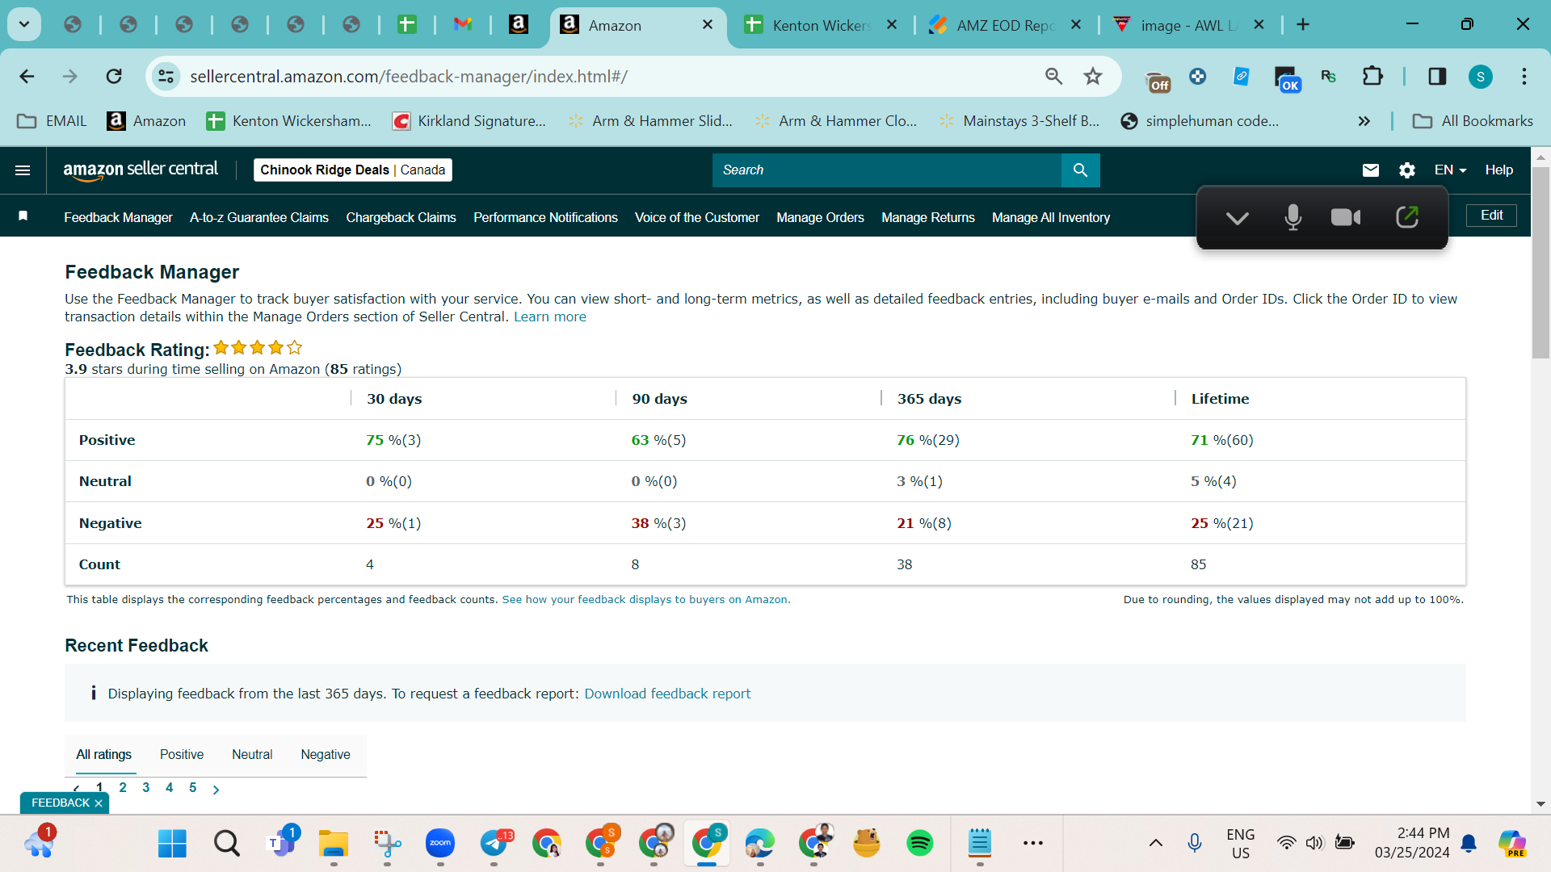Open Windows notifications bell
The width and height of the screenshot is (1551, 872).
tap(1469, 844)
